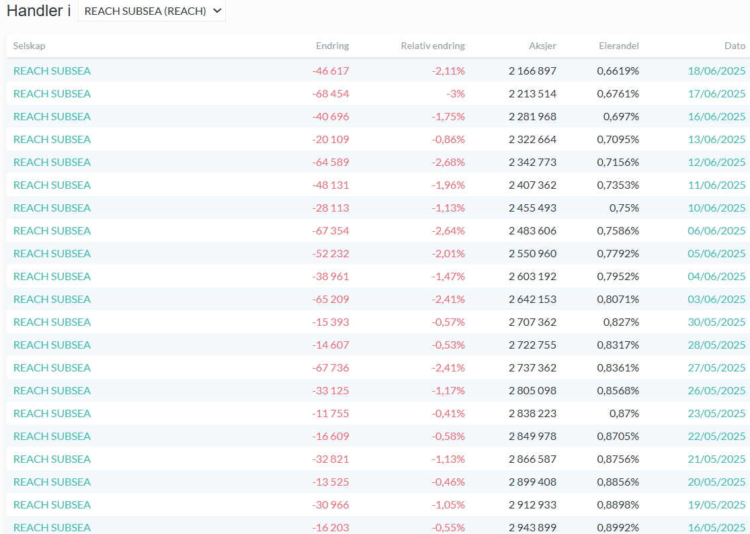Open REACH SUBSEA link in 27/05/2025 row
750x534 pixels.
click(52, 367)
